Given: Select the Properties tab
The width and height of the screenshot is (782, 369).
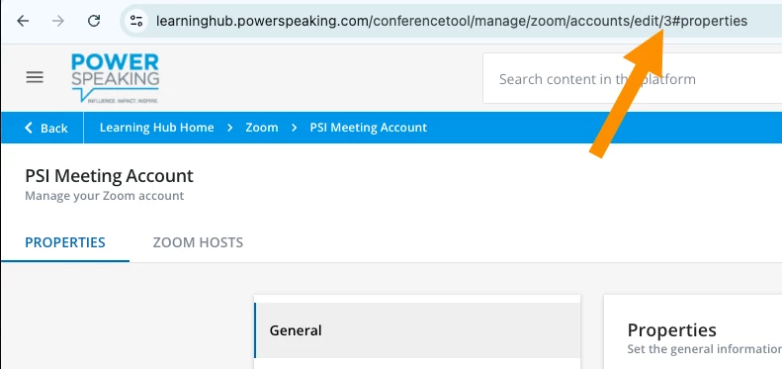Looking at the screenshot, I should coord(65,242).
